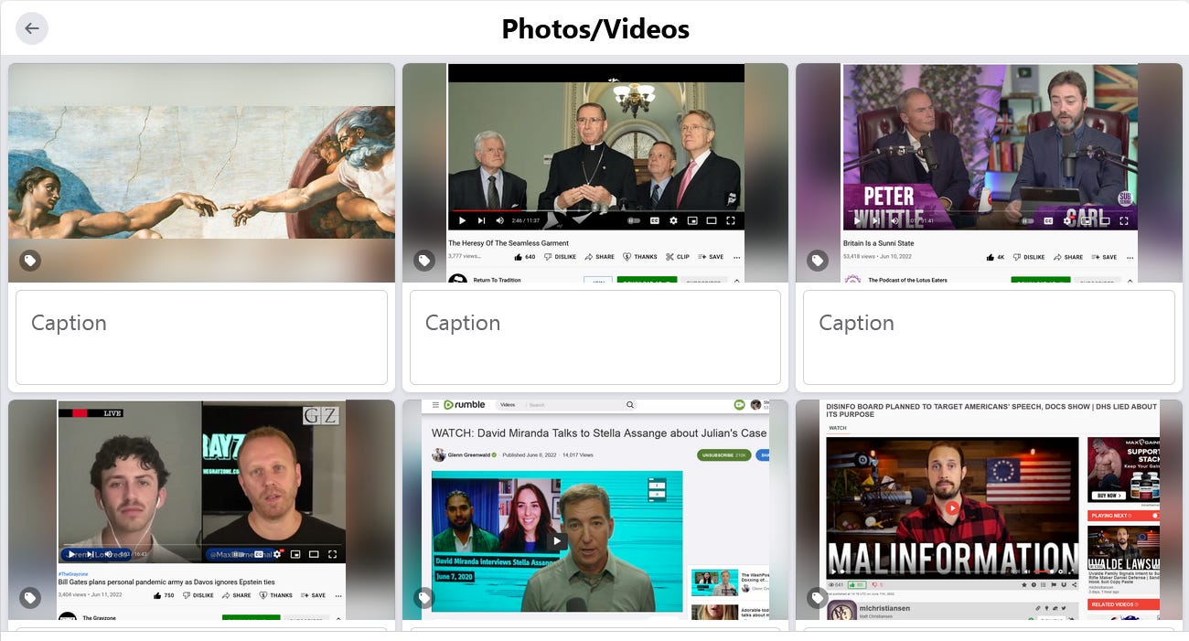1189x641 pixels.
Task: Tag the Bill Gates pandemic army image
Action: pyautogui.click(x=30, y=598)
